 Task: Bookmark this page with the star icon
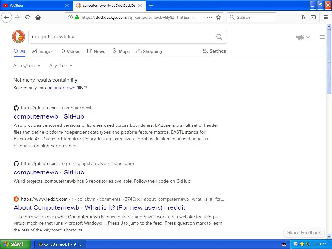[219, 17]
